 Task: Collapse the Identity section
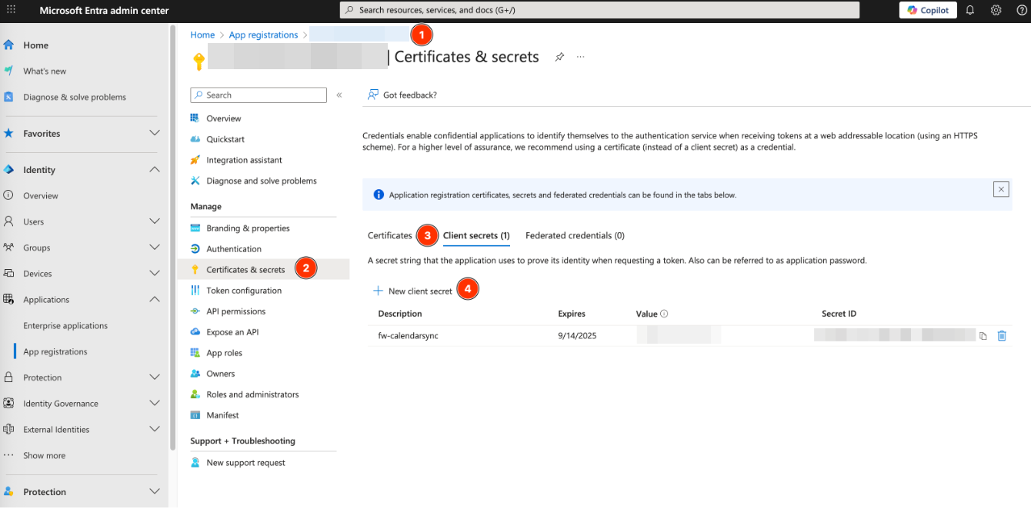[x=154, y=170]
